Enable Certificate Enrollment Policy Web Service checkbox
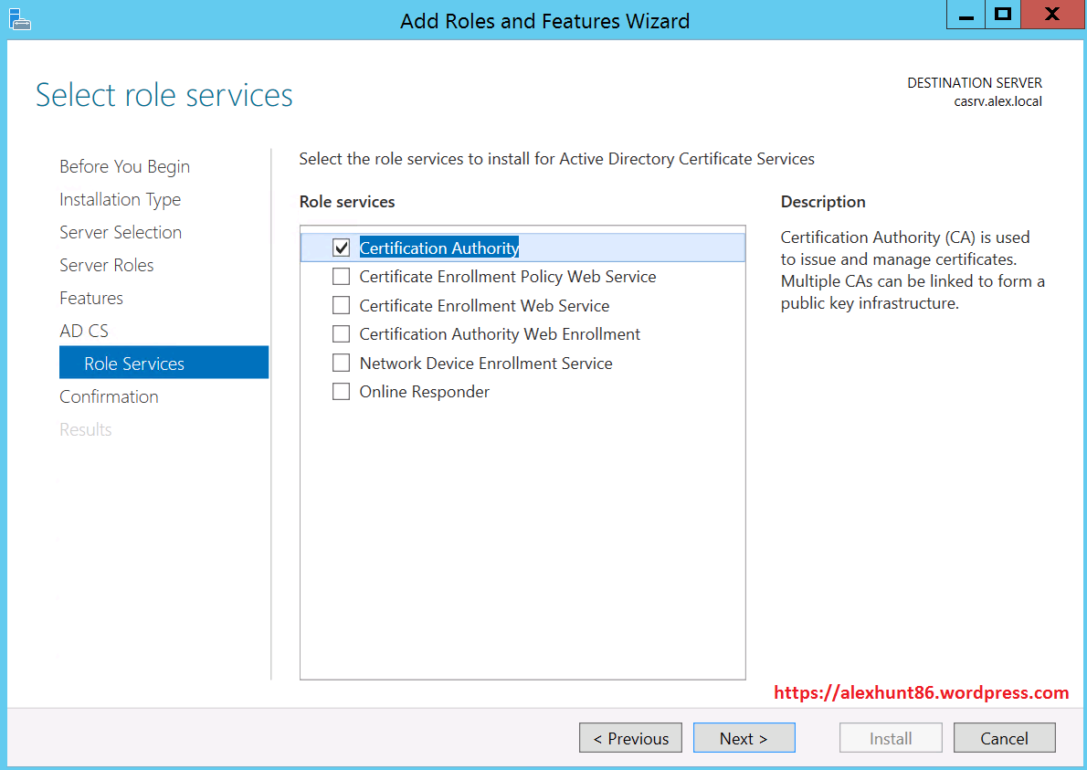The image size is (1087, 770). (x=342, y=277)
